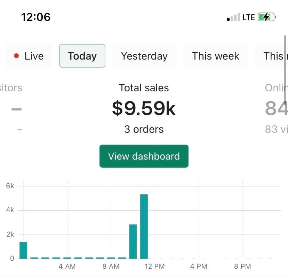Viewport: 288px width, 276px height.
Task: Tap the Total sales heading
Action: [x=144, y=88]
